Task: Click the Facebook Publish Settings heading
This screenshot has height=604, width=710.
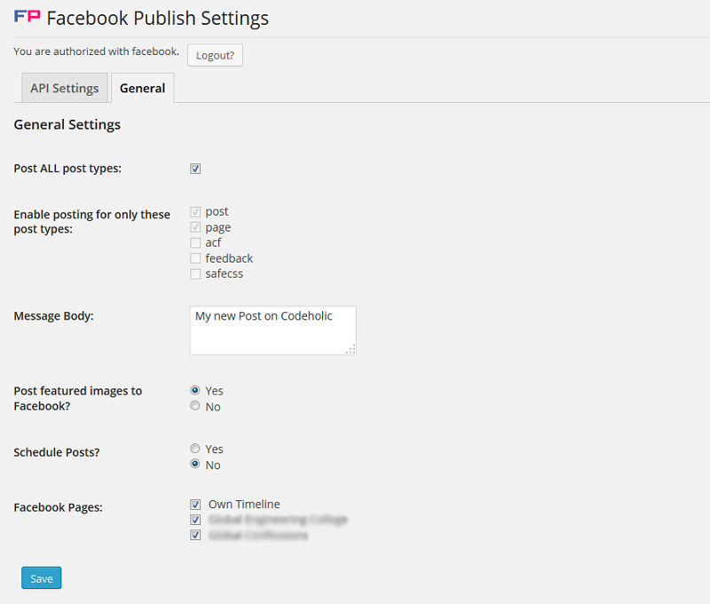Action: [158, 18]
